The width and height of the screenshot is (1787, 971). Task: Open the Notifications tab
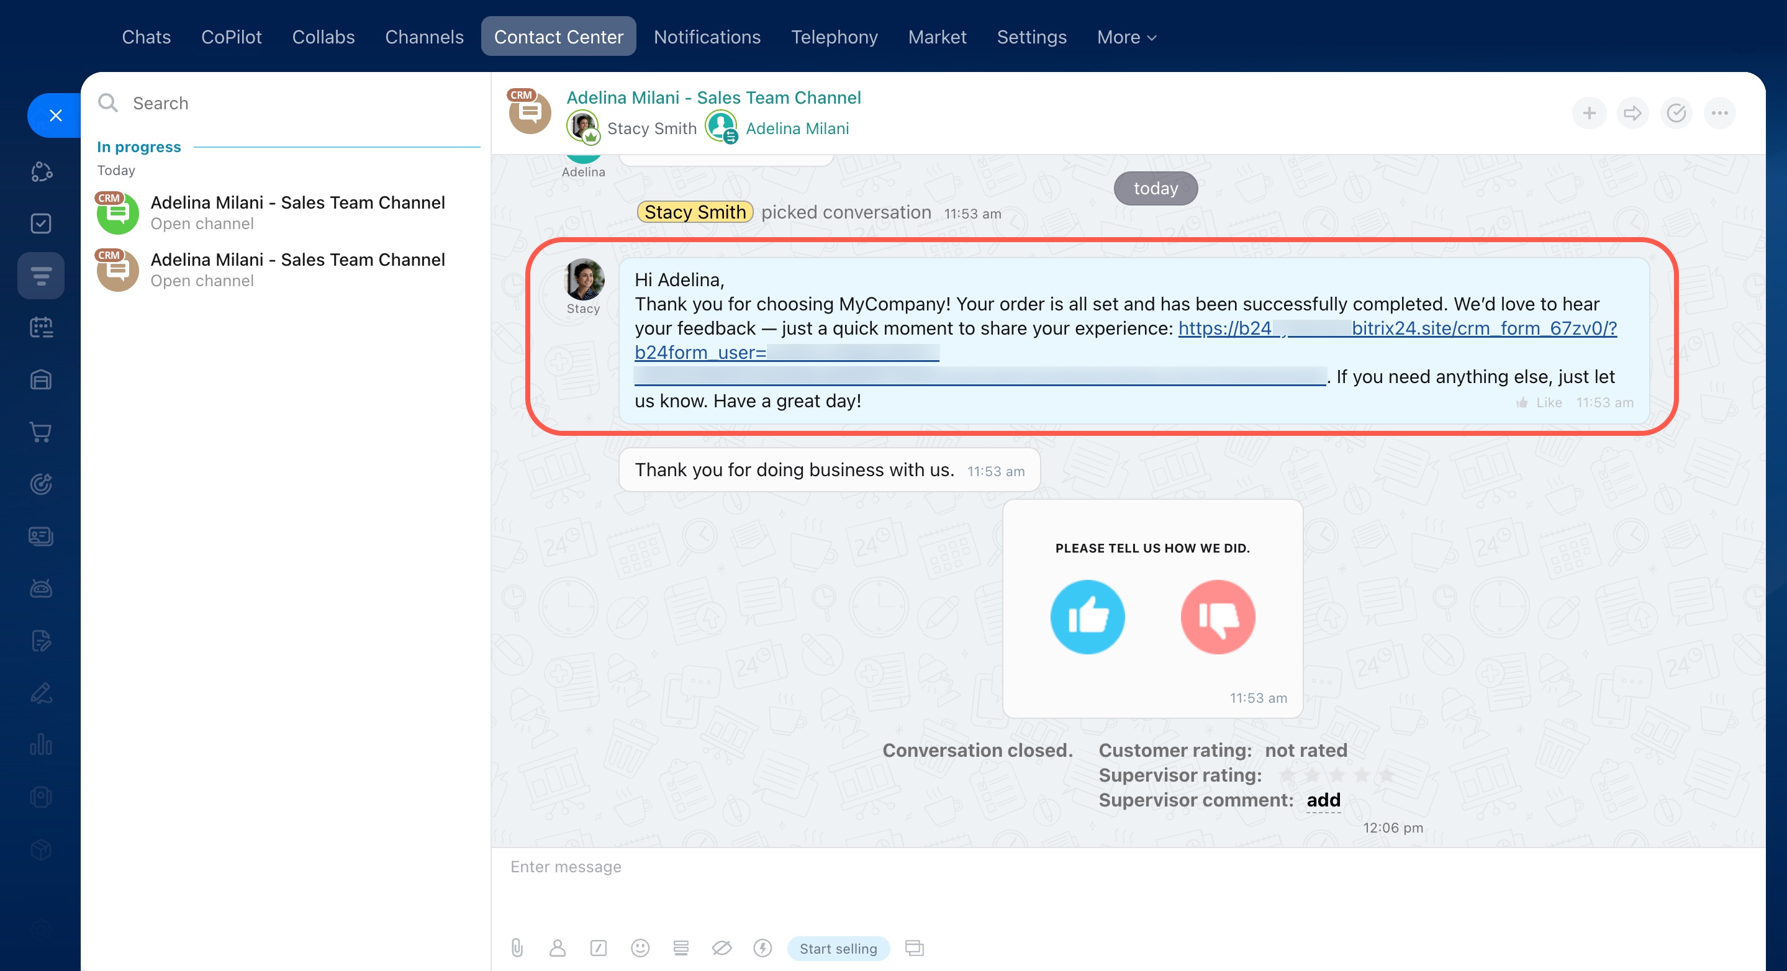[707, 37]
